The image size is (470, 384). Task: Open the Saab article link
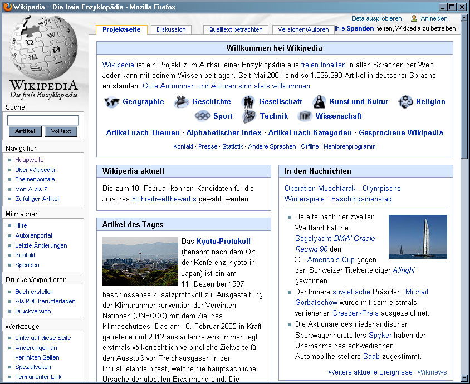[371, 356]
